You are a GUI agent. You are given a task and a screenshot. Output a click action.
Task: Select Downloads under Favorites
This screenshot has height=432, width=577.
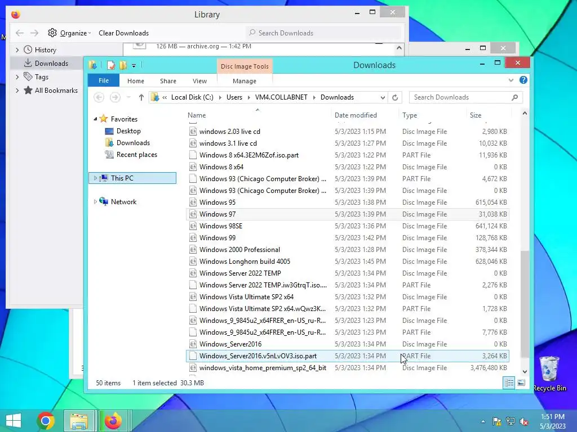[x=133, y=143]
